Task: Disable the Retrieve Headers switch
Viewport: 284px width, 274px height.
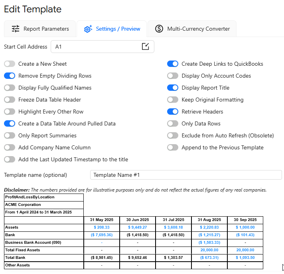Action: coord(173,112)
